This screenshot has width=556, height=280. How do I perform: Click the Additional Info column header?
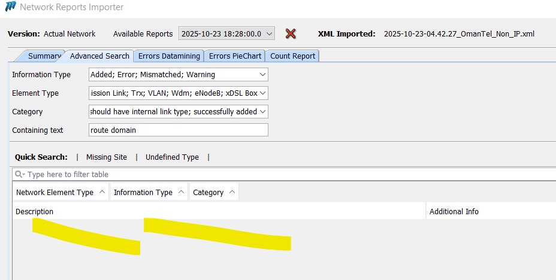(454, 212)
